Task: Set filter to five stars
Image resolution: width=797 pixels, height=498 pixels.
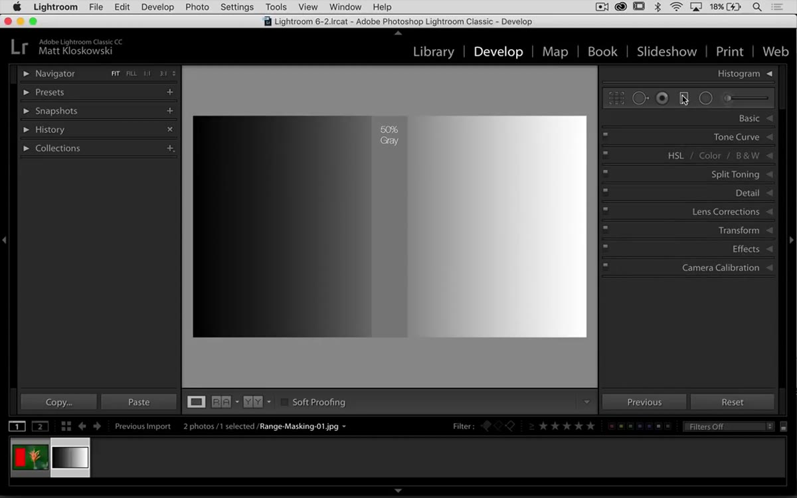Action: click(592, 426)
